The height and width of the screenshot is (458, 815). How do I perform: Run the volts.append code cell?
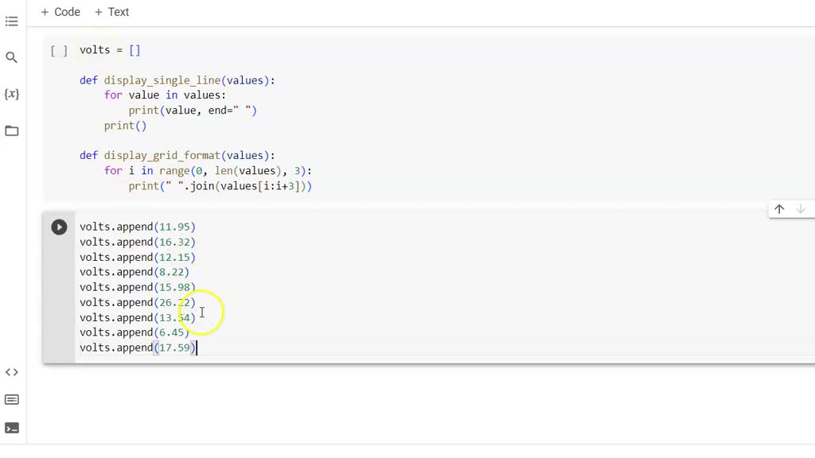pyautogui.click(x=59, y=227)
